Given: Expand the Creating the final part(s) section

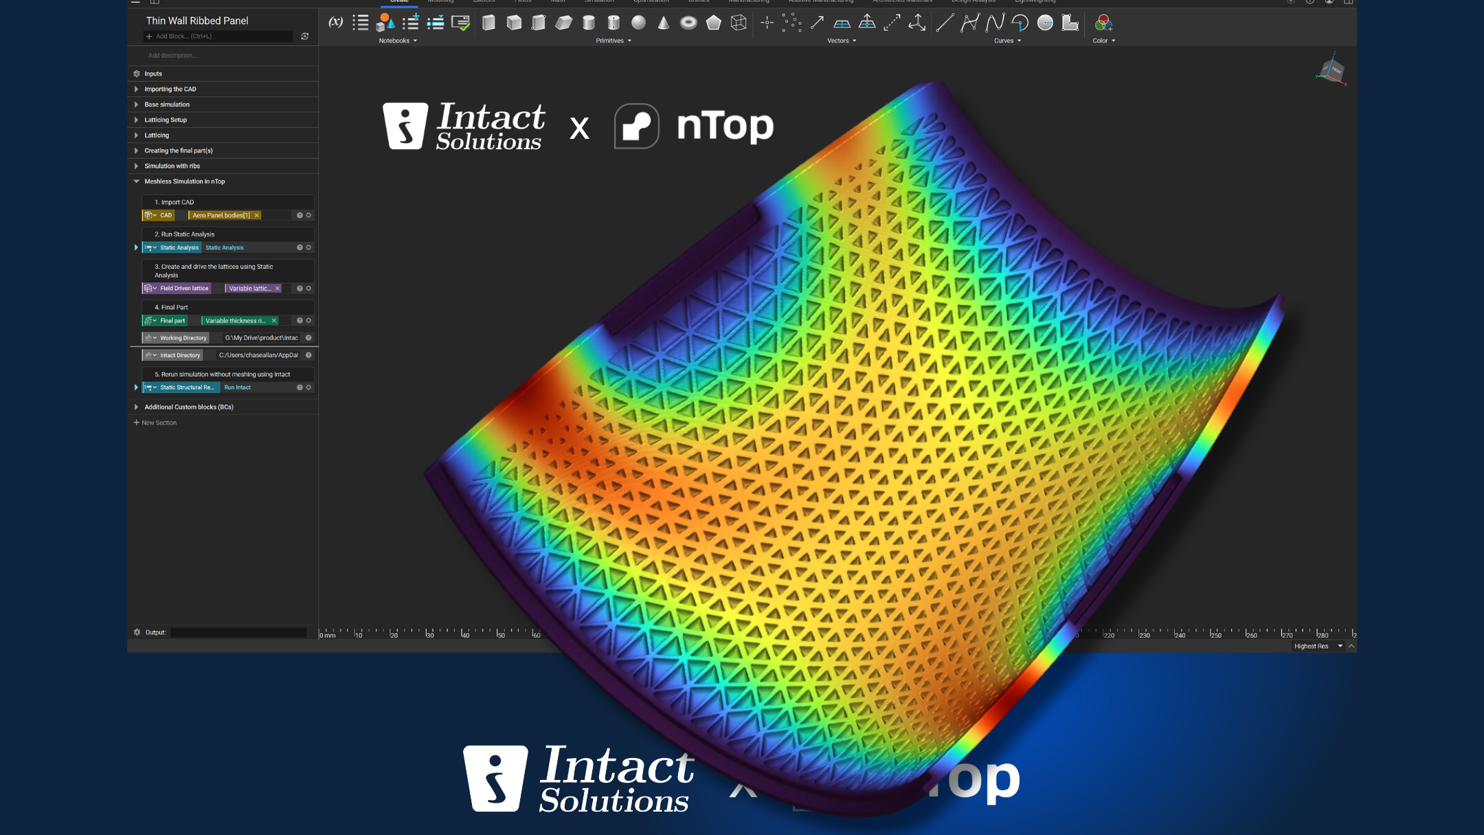Looking at the screenshot, I should coord(136,151).
